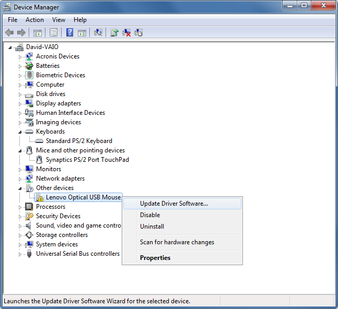Expand the Batteries node
Viewport: 338px width, 309px height.
(20, 66)
